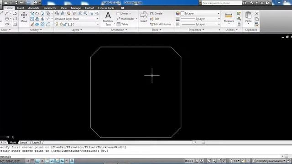The width and height of the screenshot is (292, 164).
Task: Click the Multileader button
Action: tap(126, 19)
